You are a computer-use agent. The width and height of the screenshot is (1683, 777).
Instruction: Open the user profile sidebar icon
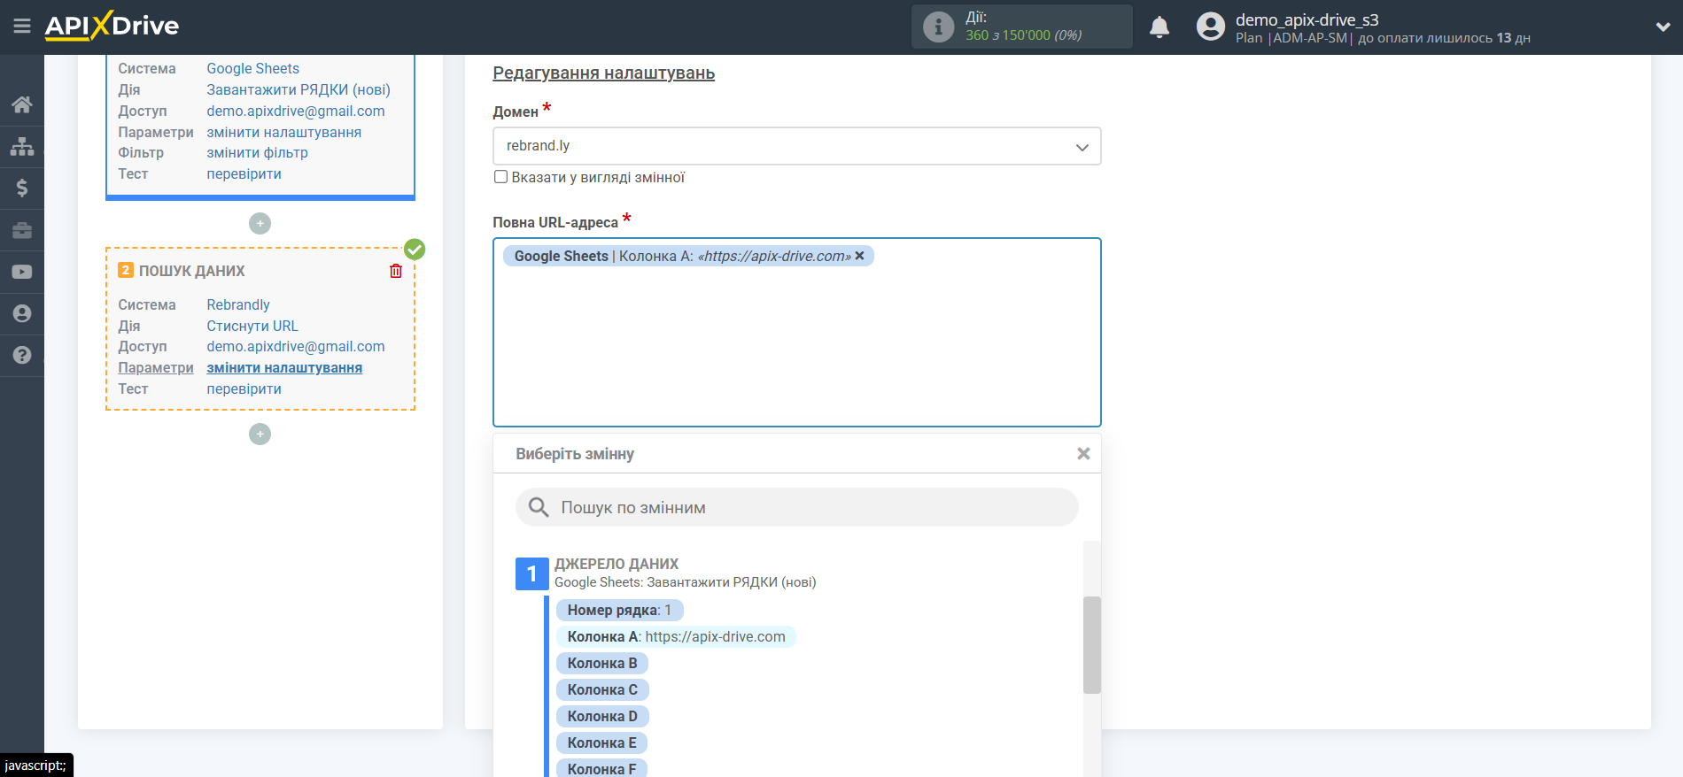pos(22,313)
